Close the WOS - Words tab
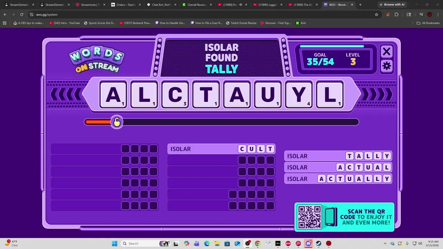 352,4
